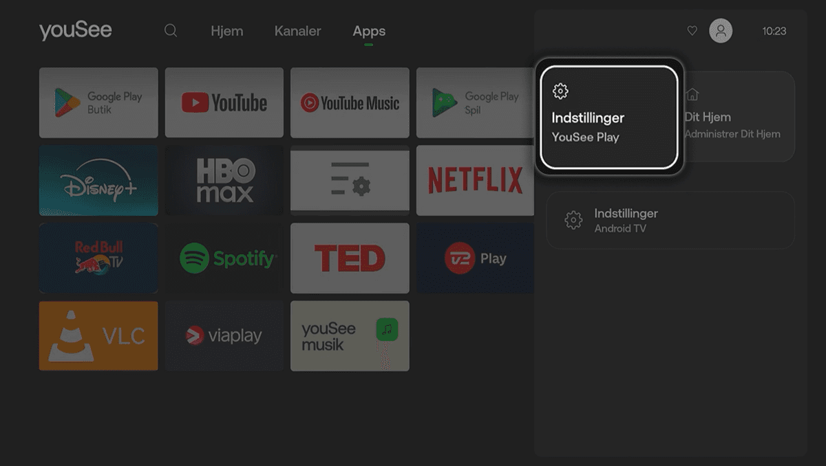Image resolution: width=826 pixels, height=466 pixels.
Task: Open the Viaplay app tile
Action: click(x=224, y=336)
